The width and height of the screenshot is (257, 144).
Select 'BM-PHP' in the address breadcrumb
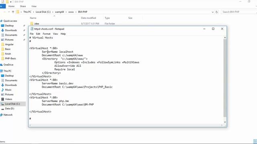pos(83,12)
